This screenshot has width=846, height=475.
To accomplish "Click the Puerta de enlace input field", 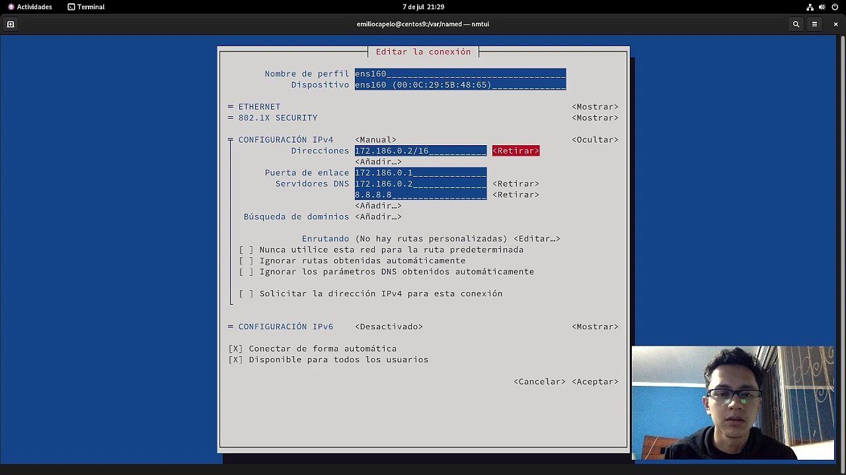I will (x=420, y=173).
